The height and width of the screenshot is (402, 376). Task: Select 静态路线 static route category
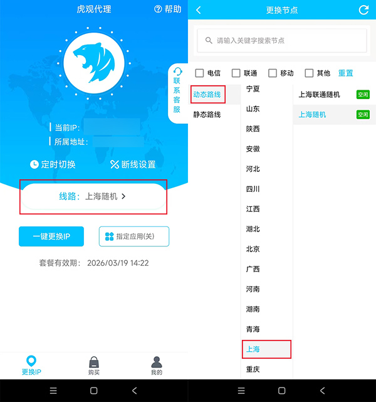[207, 115]
